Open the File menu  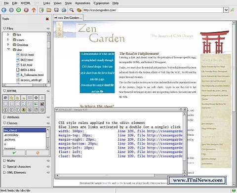click(6, 3)
